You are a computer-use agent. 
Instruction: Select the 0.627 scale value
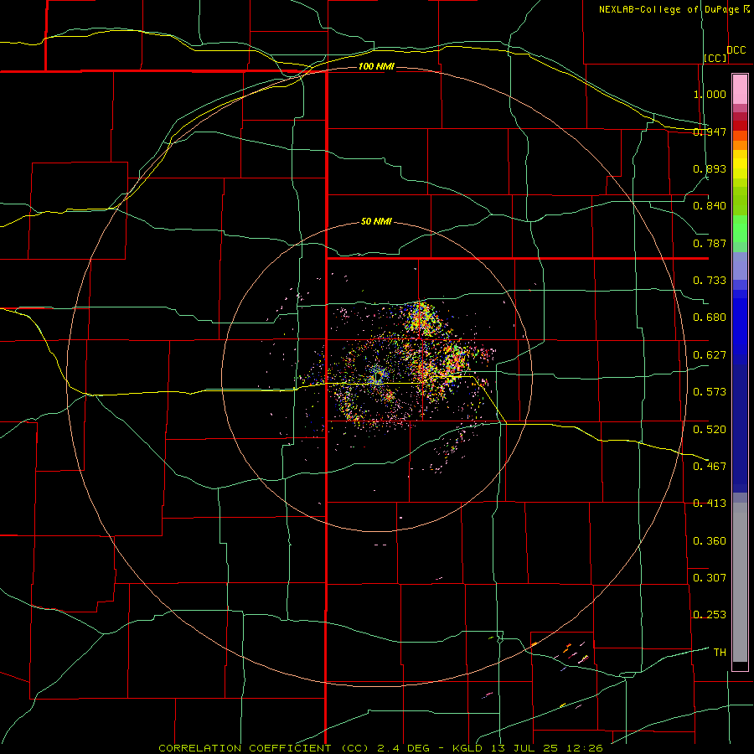coord(710,355)
